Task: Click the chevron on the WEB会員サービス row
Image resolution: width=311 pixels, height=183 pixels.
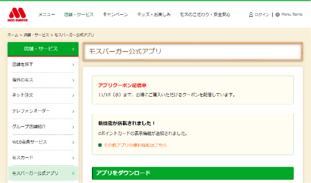Action: pyautogui.click(x=73, y=143)
